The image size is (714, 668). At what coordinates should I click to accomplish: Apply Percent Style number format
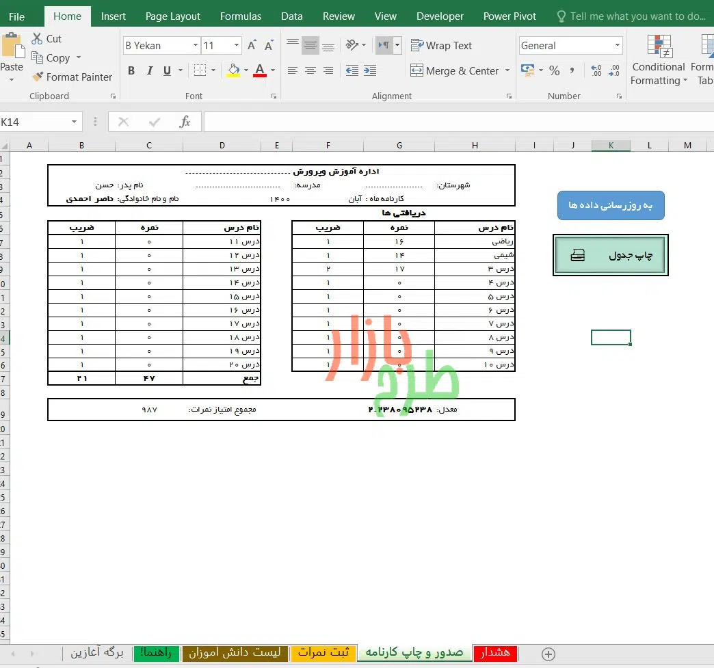(x=554, y=70)
